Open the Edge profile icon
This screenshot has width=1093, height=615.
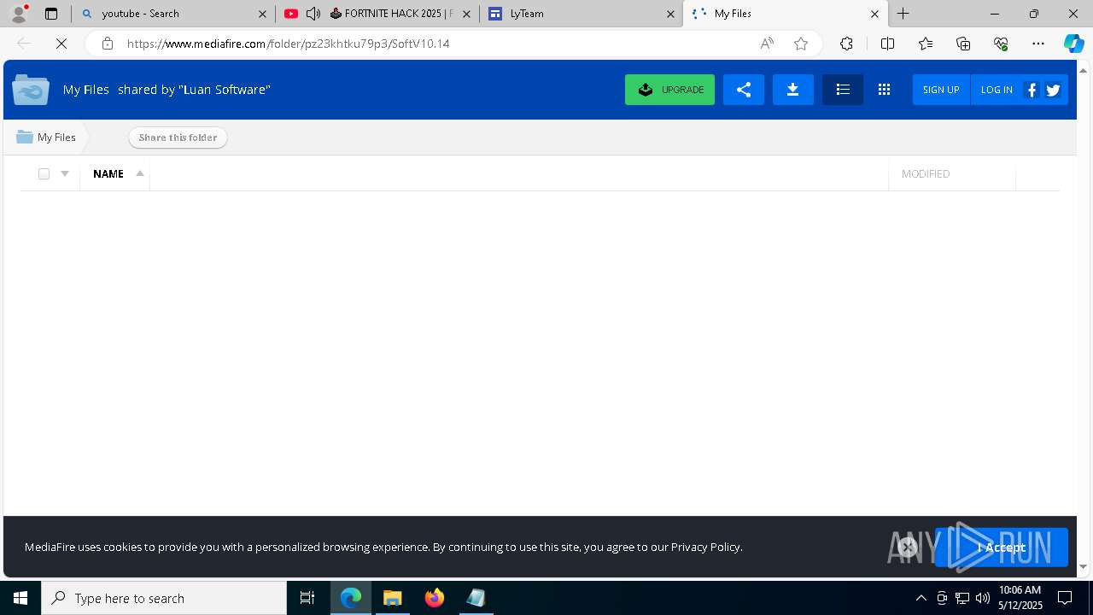(19, 13)
